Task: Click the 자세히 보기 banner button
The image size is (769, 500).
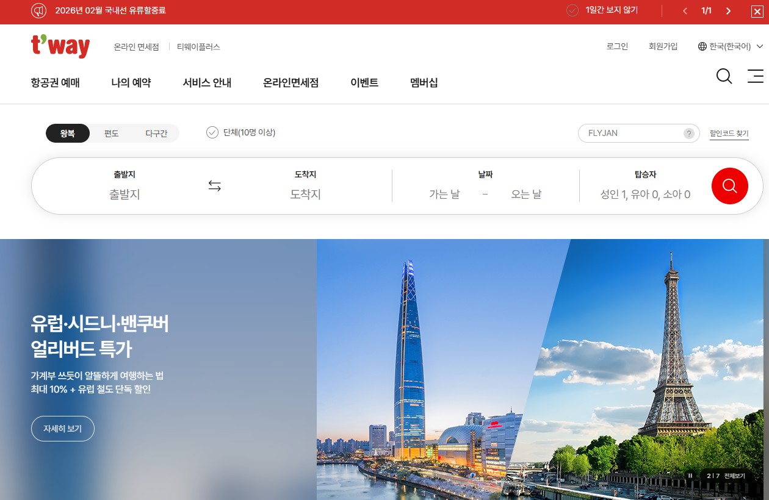Action: click(62, 429)
